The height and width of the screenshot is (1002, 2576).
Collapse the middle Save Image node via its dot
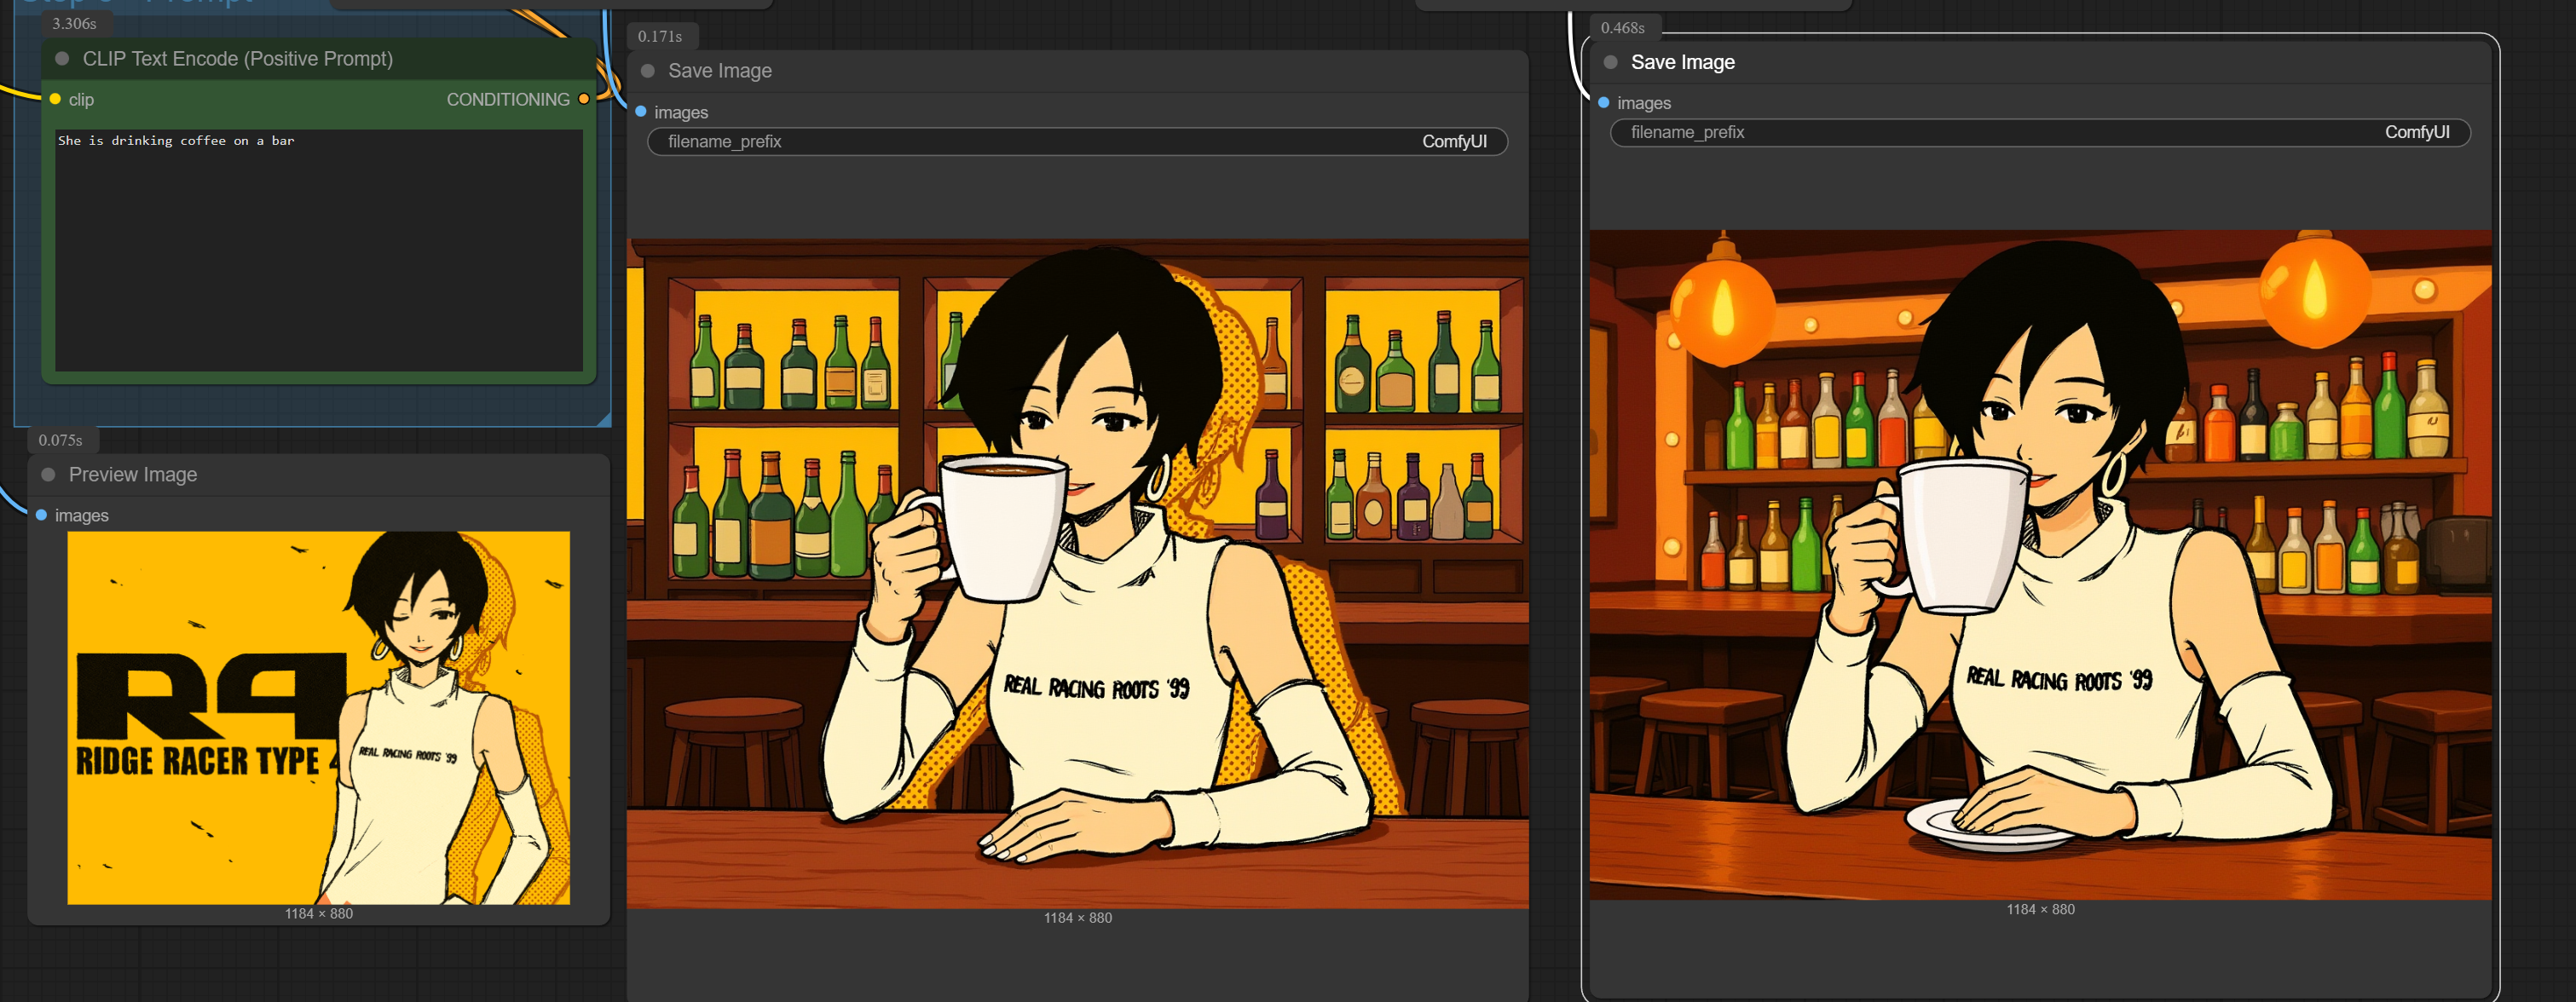click(x=647, y=71)
